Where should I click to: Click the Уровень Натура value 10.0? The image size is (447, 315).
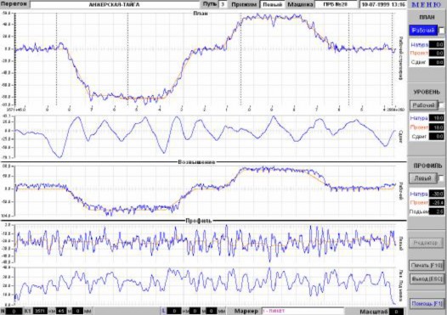(x=437, y=118)
